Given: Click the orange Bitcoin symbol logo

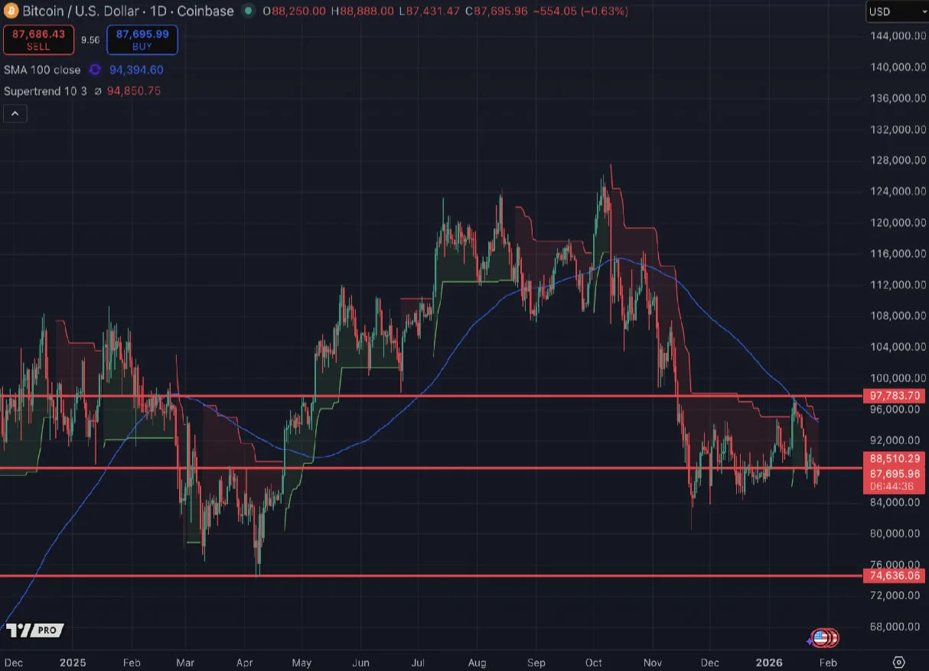Looking at the screenshot, I should pyautogui.click(x=10, y=11).
